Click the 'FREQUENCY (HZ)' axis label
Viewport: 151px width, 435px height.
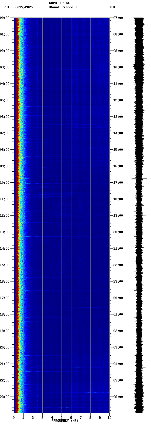point(65,421)
